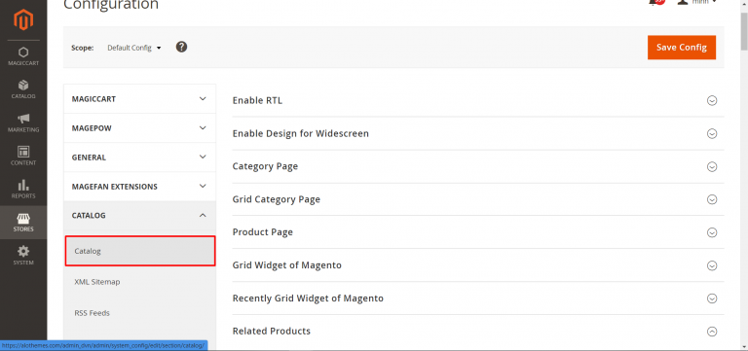Open the Default Config scope dropdown
The height and width of the screenshot is (351, 748).
tap(134, 48)
